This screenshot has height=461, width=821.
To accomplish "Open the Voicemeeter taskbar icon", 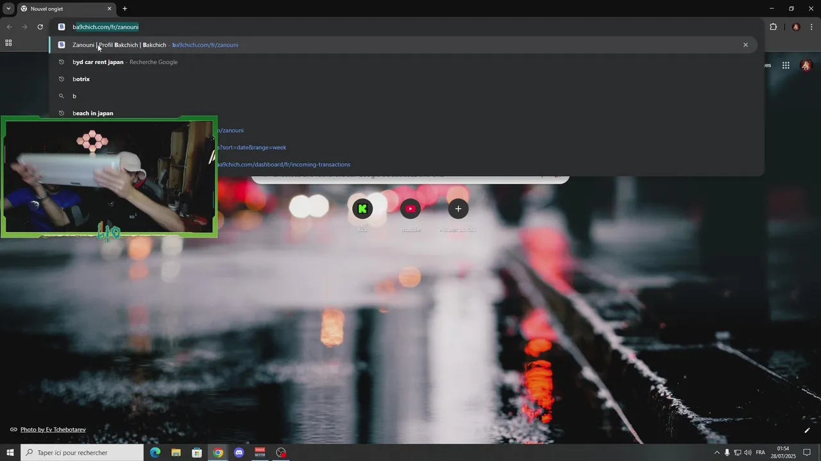I will click(260, 453).
